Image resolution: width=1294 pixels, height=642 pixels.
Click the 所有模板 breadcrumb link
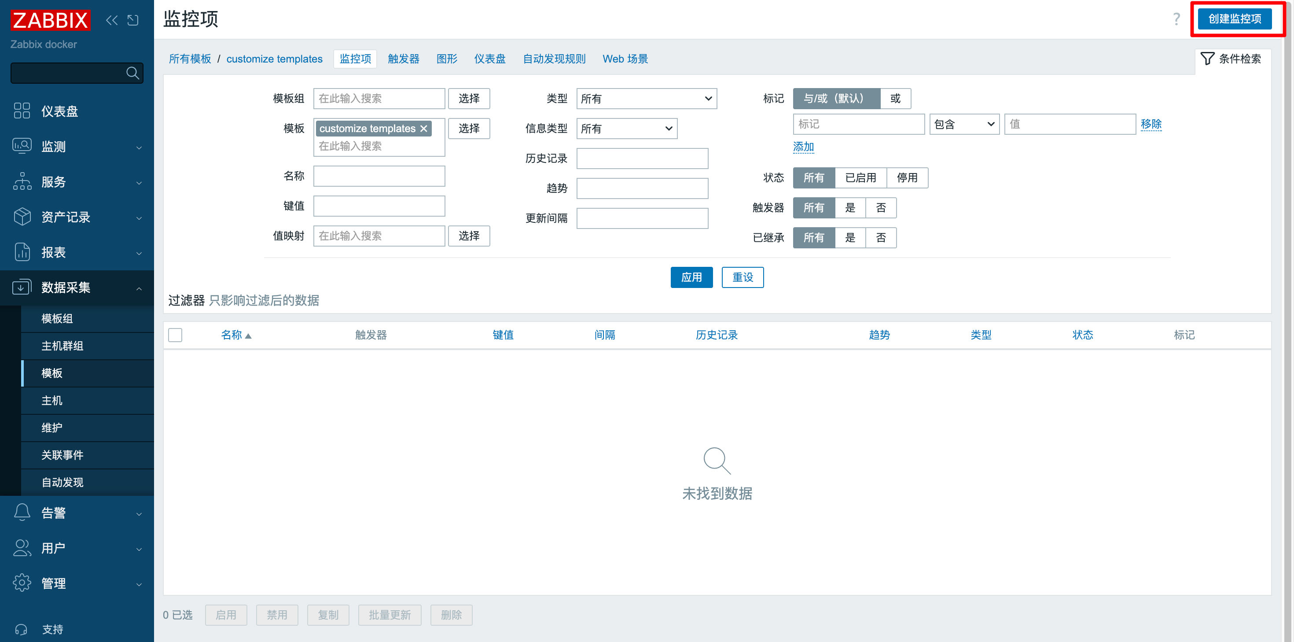click(190, 59)
